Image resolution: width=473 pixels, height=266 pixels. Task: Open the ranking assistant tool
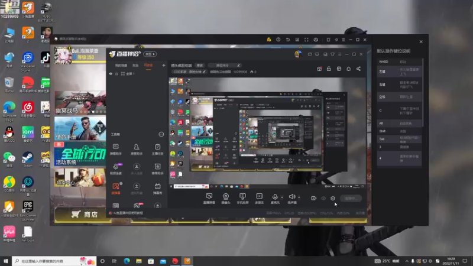(157, 169)
